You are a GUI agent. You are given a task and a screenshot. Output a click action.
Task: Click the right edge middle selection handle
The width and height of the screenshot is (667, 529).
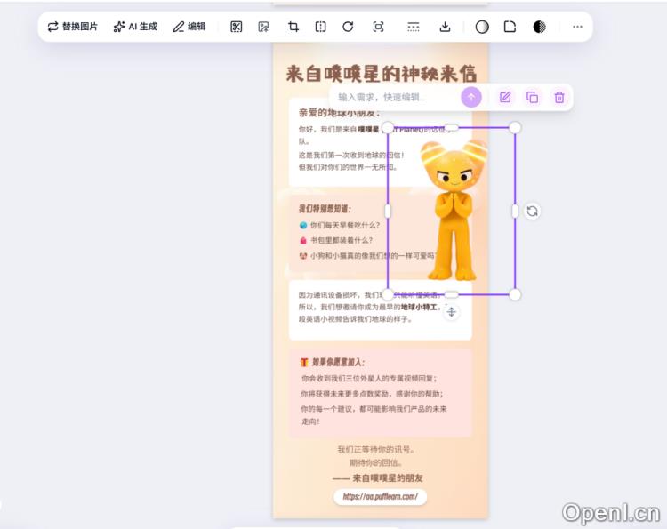515,211
